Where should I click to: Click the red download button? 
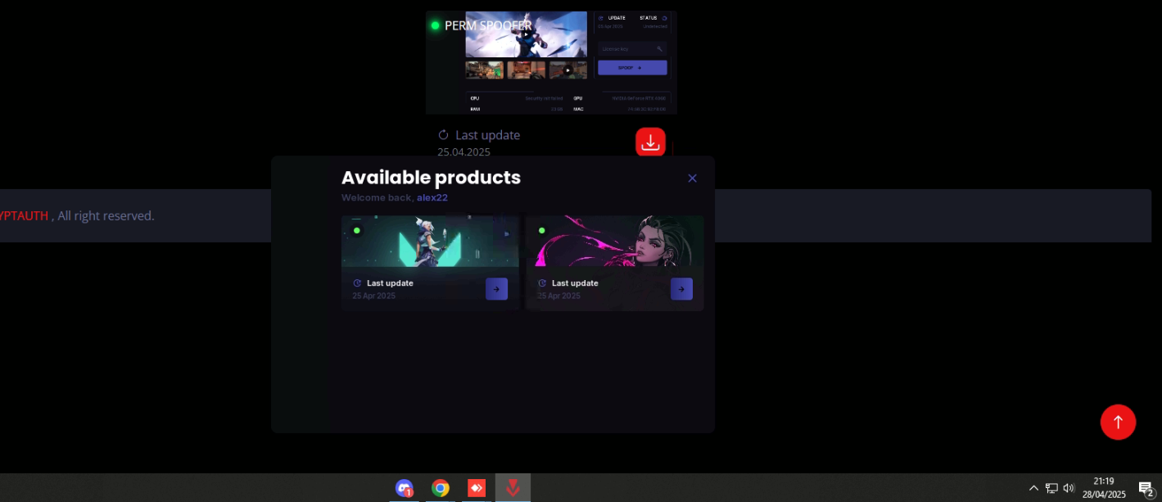tap(650, 142)
